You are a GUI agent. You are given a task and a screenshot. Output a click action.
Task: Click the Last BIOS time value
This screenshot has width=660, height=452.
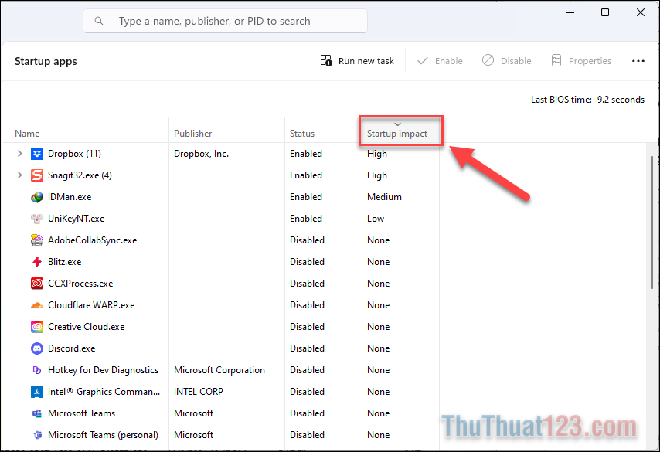click(x=621, y=100)
